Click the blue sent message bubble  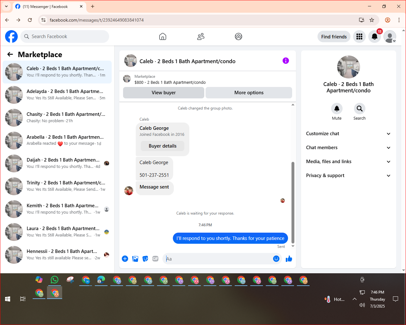coord(230,238)
